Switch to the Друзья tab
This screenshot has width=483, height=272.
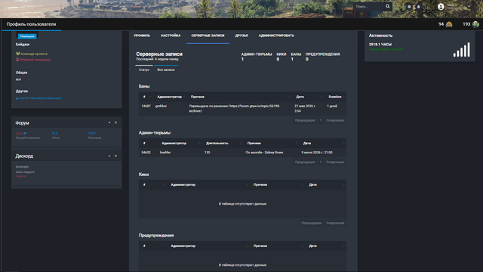(241, 36)
